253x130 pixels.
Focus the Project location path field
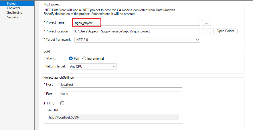[137, 31]
